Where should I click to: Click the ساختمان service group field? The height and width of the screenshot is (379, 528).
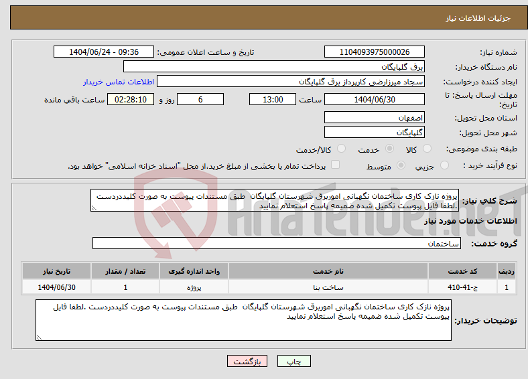pos(277,243)
